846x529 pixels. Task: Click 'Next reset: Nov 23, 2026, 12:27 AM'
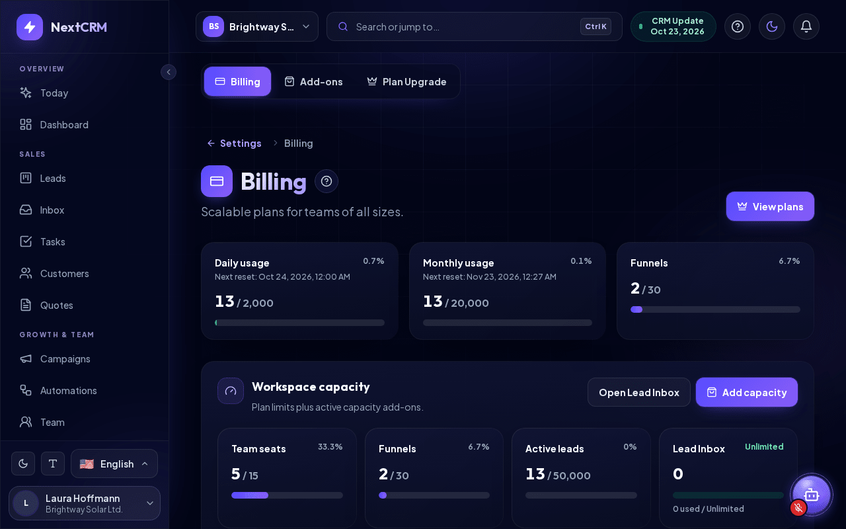click(x=490, y=277)
